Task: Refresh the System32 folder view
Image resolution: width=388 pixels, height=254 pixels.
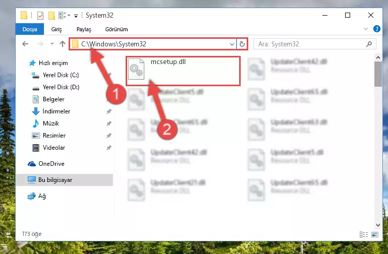Action: coord(242,44)
